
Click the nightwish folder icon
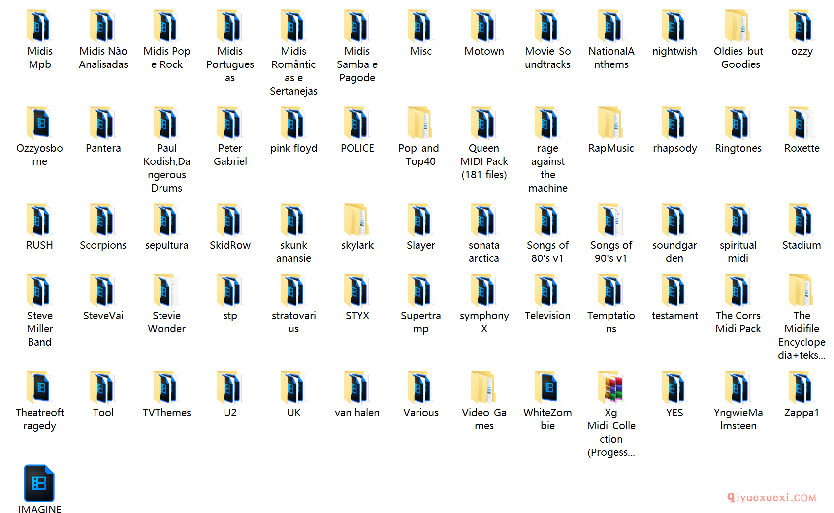(x=674, y=27)
